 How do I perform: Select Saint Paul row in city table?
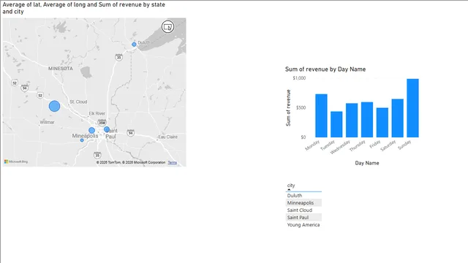[303, 218]
